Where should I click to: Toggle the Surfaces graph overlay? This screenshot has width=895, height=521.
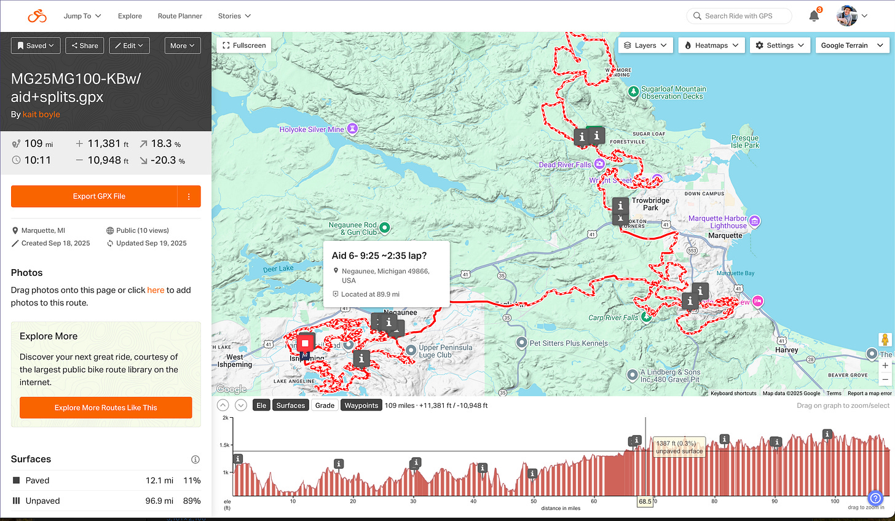click(291, 405)
